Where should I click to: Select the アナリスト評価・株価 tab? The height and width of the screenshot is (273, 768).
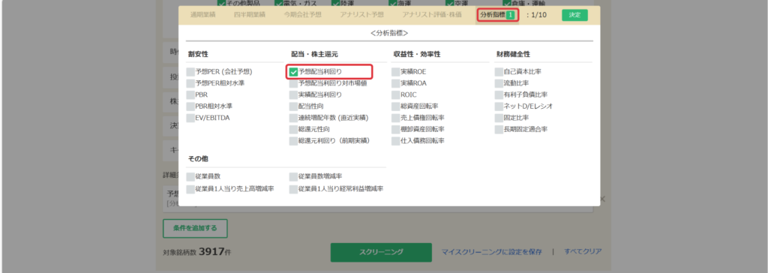coord(431,15)
